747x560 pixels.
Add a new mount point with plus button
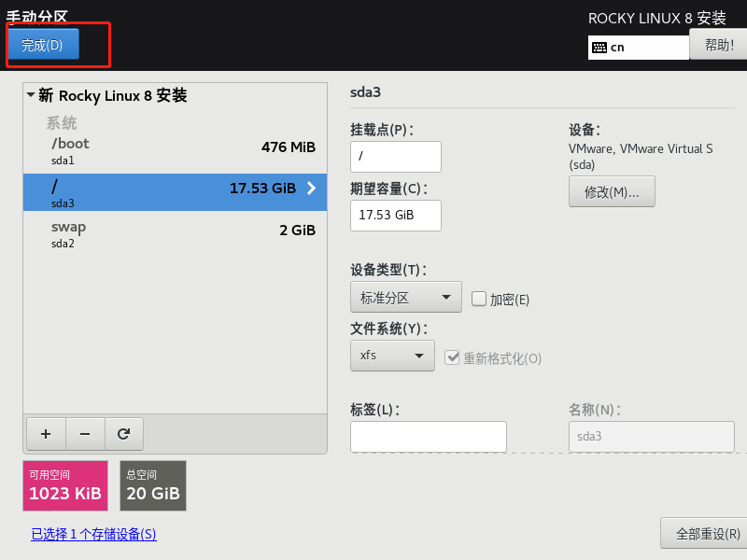46,434
